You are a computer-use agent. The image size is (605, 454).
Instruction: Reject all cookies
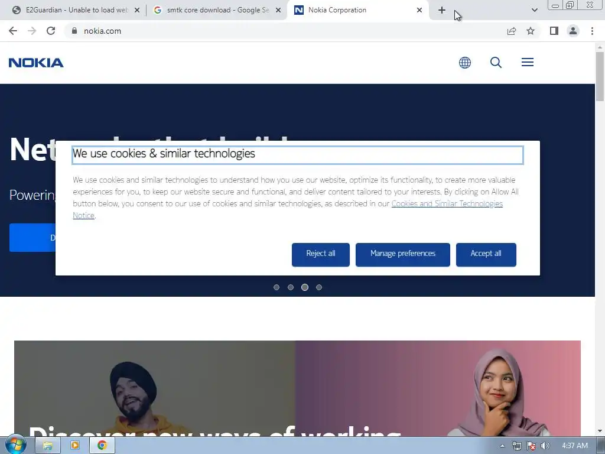321,254
